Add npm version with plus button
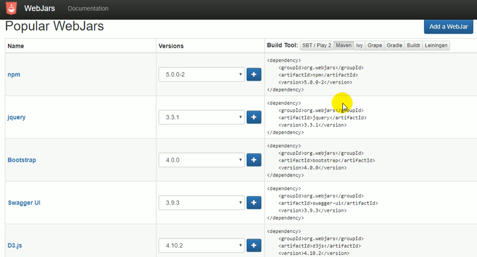 tap(254, 74)
